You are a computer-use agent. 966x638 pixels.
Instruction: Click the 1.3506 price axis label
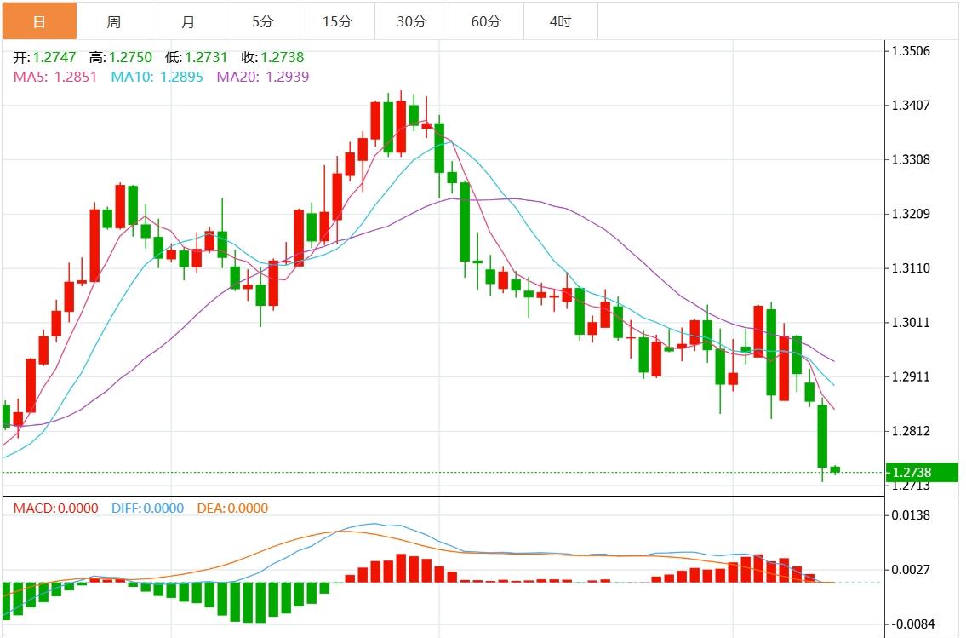point(910,51)
